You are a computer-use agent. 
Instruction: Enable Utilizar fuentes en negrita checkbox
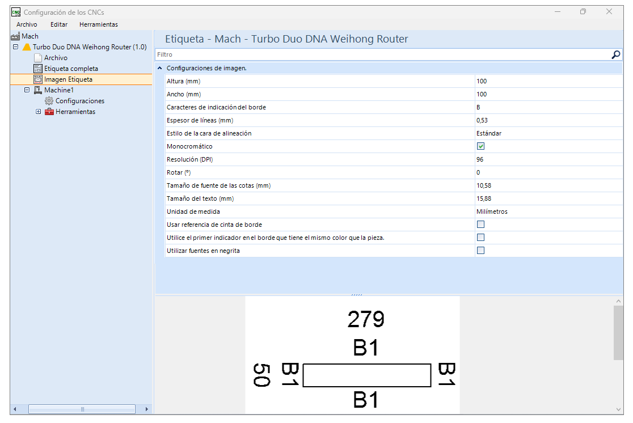pyautogui.click(x=480, y=251)
